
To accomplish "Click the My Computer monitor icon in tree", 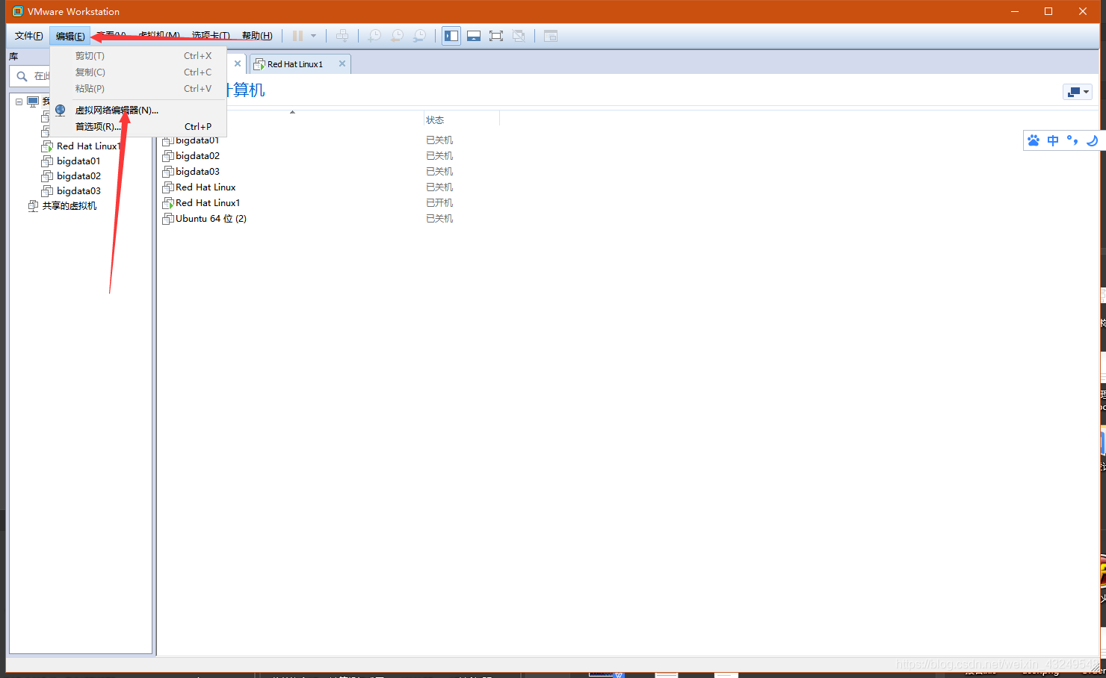I will [33, 102].
